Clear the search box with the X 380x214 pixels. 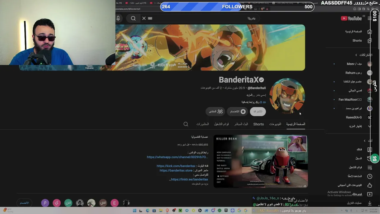click(x=144, y=18)
